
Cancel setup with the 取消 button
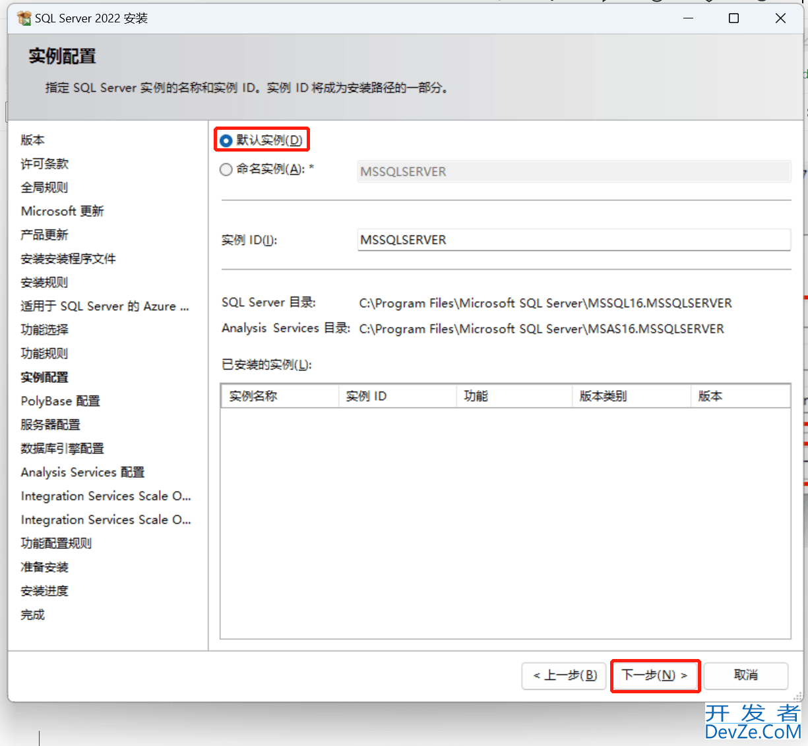[746, 675]
